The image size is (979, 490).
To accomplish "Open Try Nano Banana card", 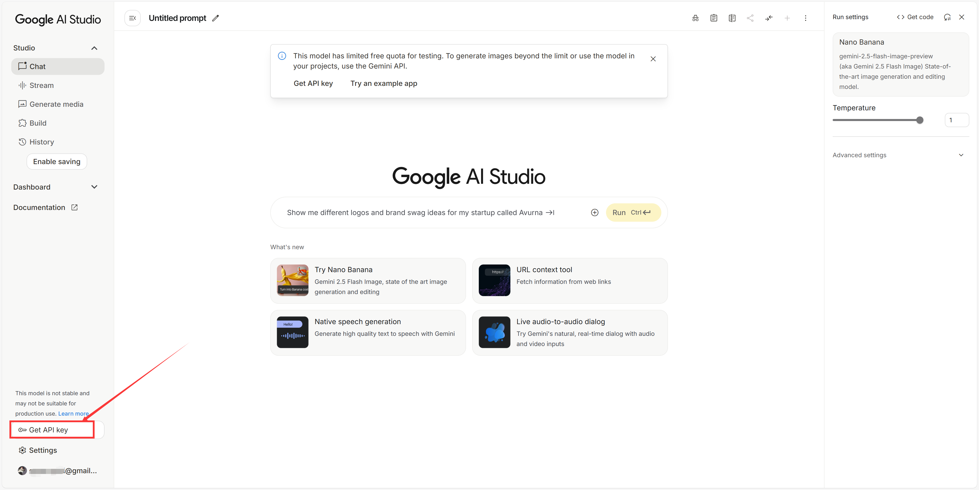I will point(367,281).
